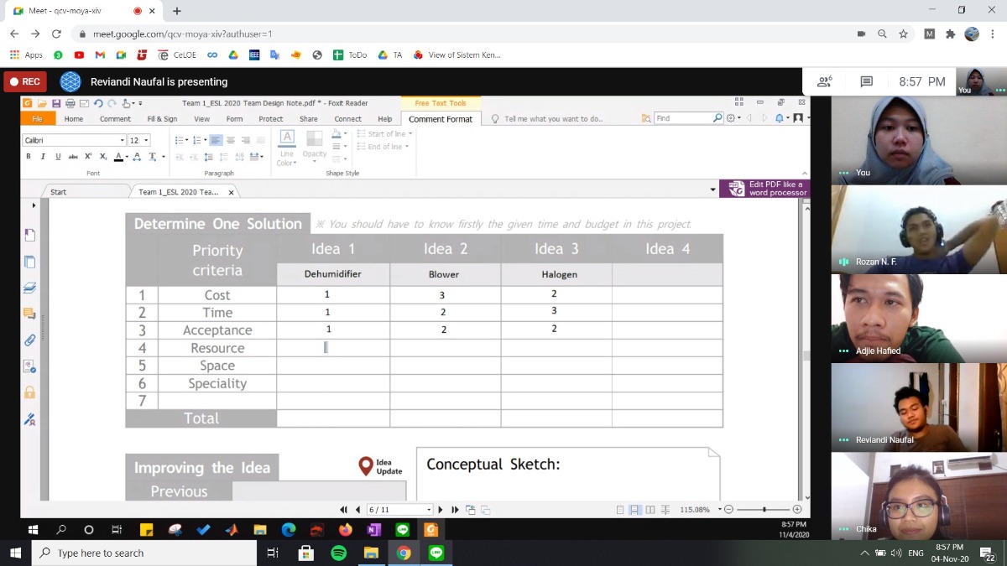Show the Meet participants list

tap(824, 81)
